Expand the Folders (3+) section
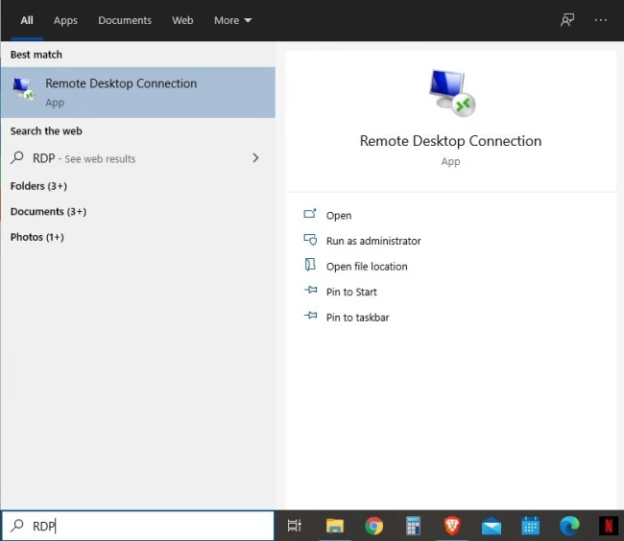Image resolution: width=624 pixels, height=541 pixels. click(x=38, y=186)
